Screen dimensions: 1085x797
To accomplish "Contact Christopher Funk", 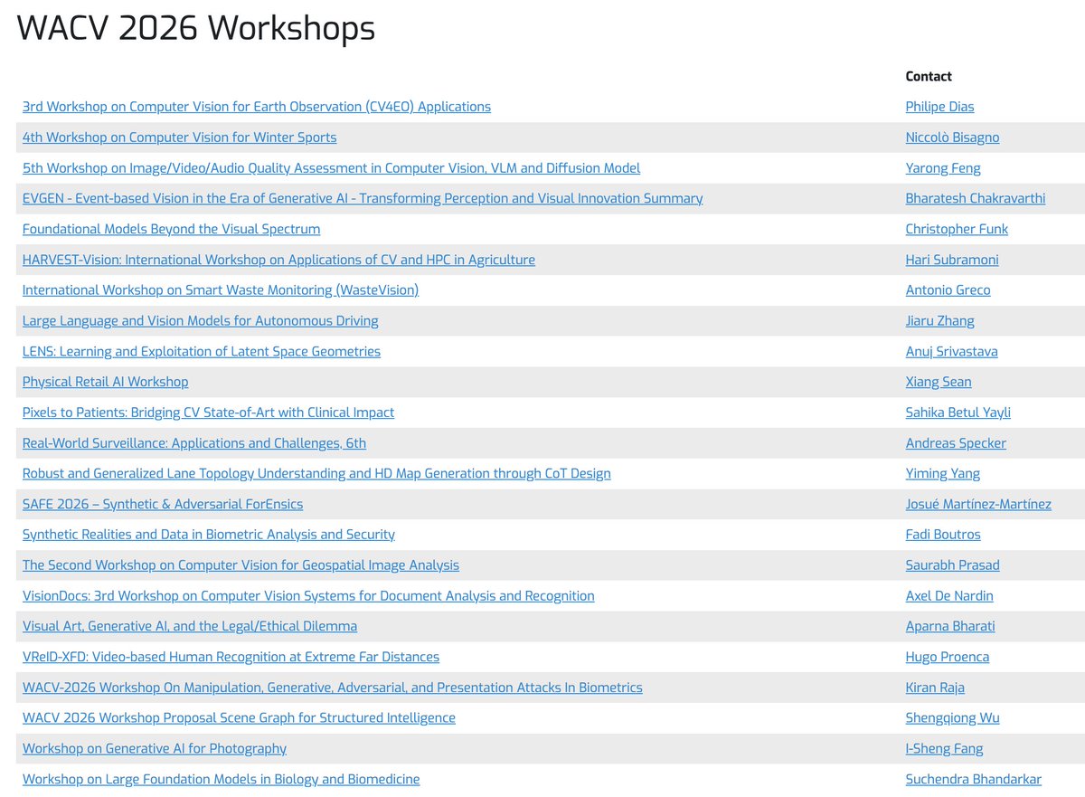I will (957, 229).
